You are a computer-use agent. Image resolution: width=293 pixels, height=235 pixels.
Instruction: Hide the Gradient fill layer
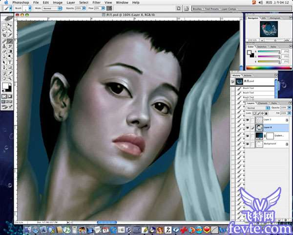pyautogui.click(x=248, y=136)
